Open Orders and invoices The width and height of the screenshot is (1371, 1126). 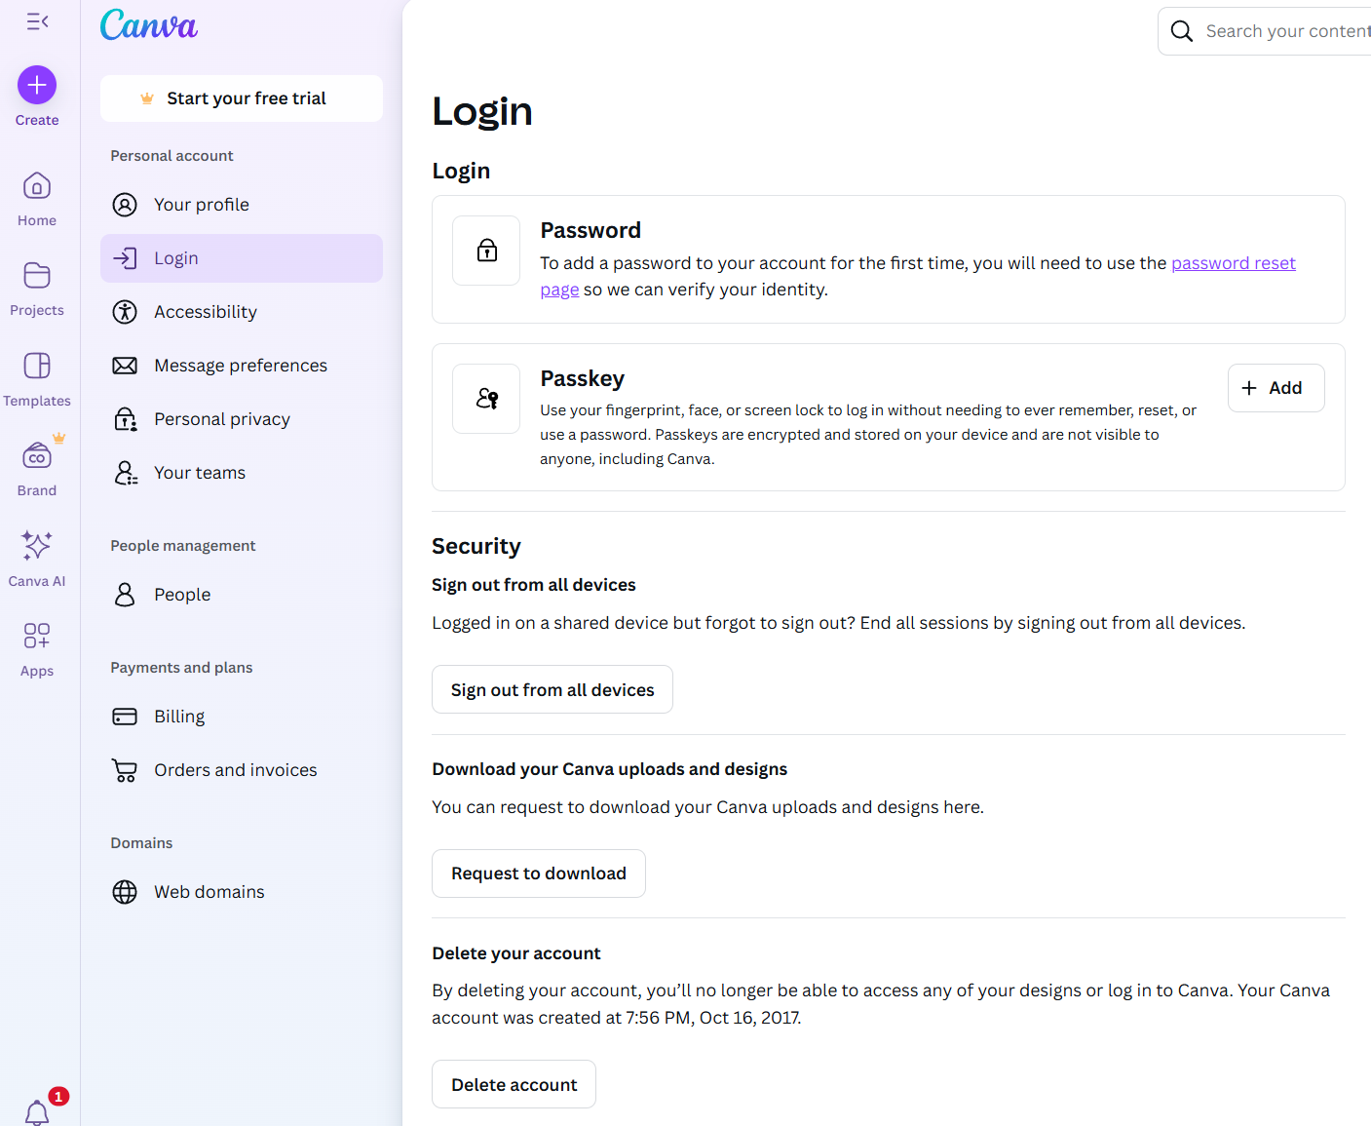click(242, 770)
